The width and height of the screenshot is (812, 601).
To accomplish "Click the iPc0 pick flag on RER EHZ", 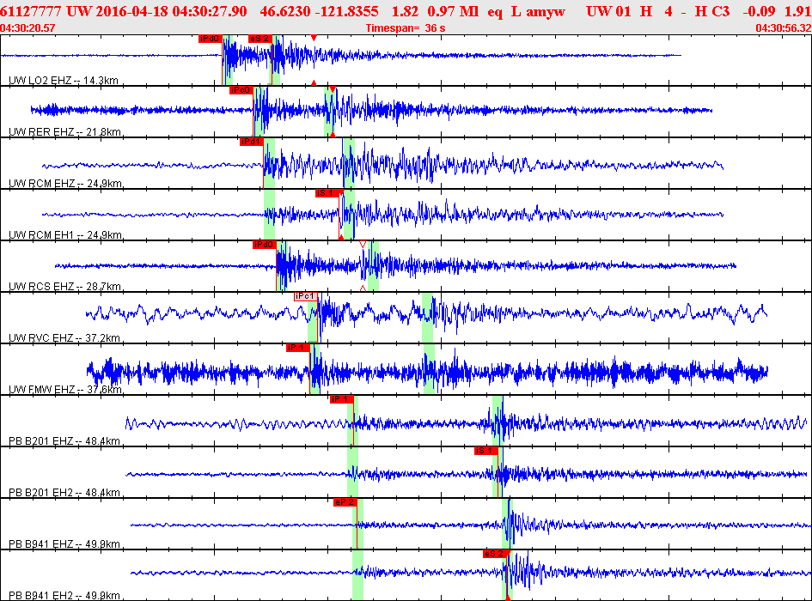I will point(241,90).
